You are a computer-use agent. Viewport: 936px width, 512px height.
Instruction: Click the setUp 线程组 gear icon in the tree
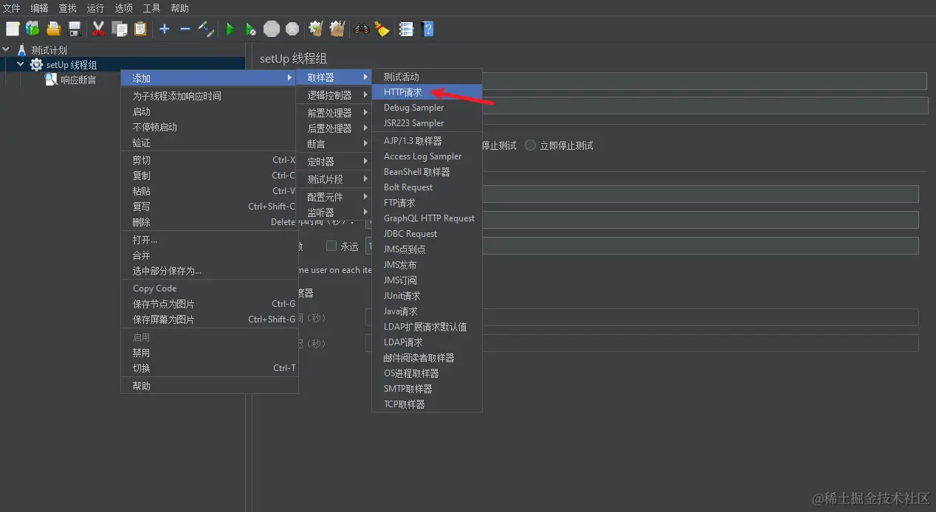point(36,65)
